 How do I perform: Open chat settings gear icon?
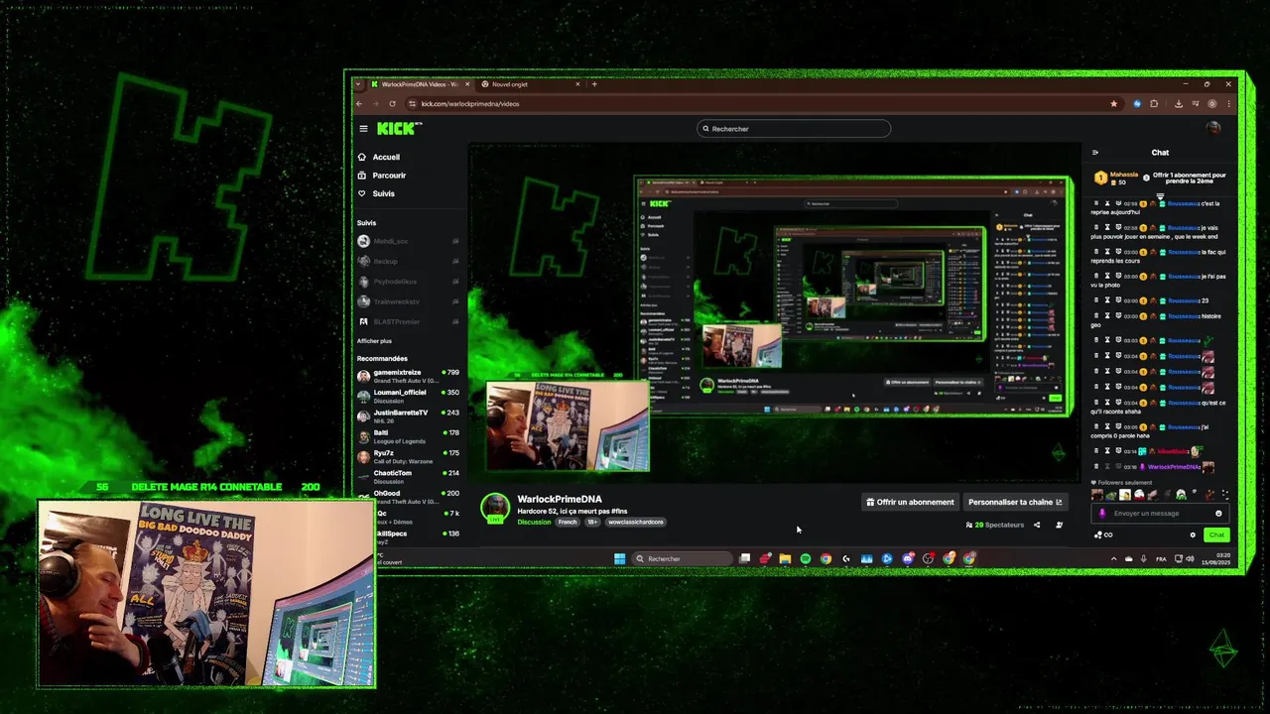pos(1193,535)
